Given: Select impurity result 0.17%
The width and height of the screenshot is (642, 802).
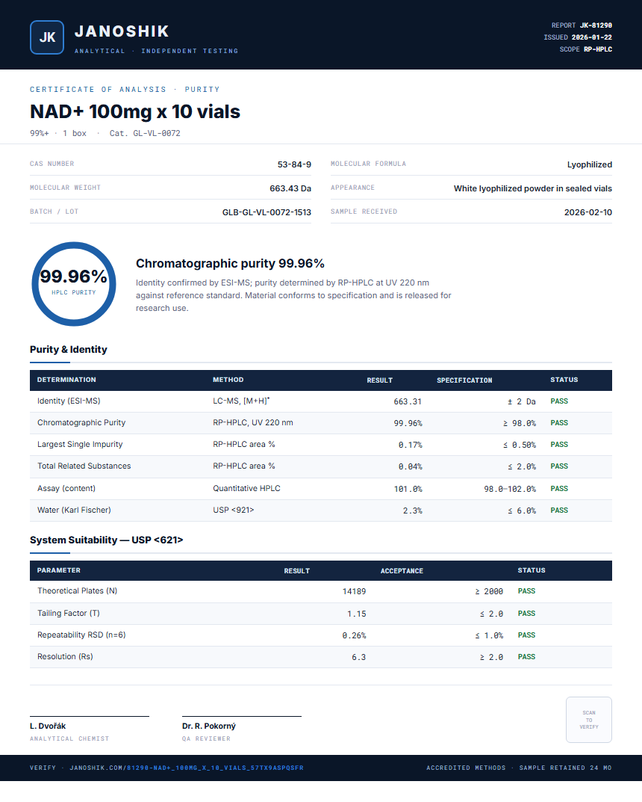Looking at the screenshot, I should tap(410, 445).
